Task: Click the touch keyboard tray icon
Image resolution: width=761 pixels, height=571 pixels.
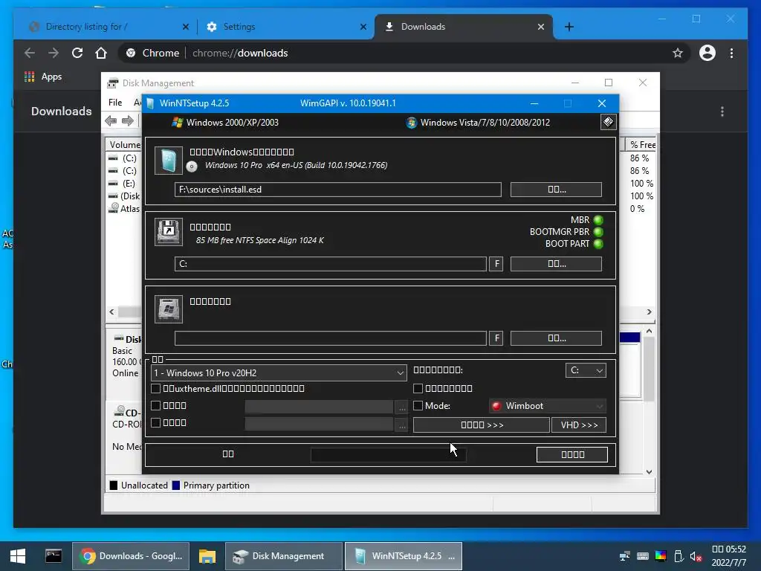Action: [643, 556]
